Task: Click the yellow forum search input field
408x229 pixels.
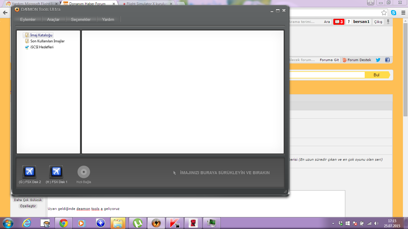Action: coord(327,75)
